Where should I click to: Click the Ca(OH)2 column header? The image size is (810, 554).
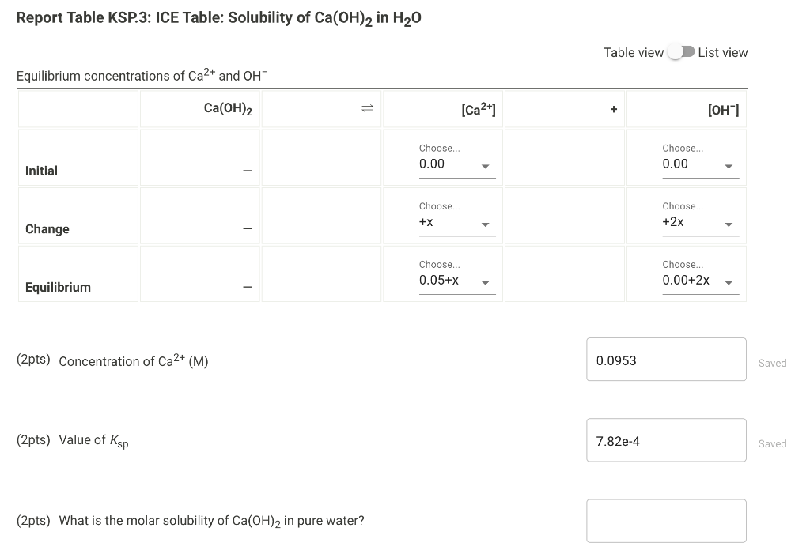point(221,108)
